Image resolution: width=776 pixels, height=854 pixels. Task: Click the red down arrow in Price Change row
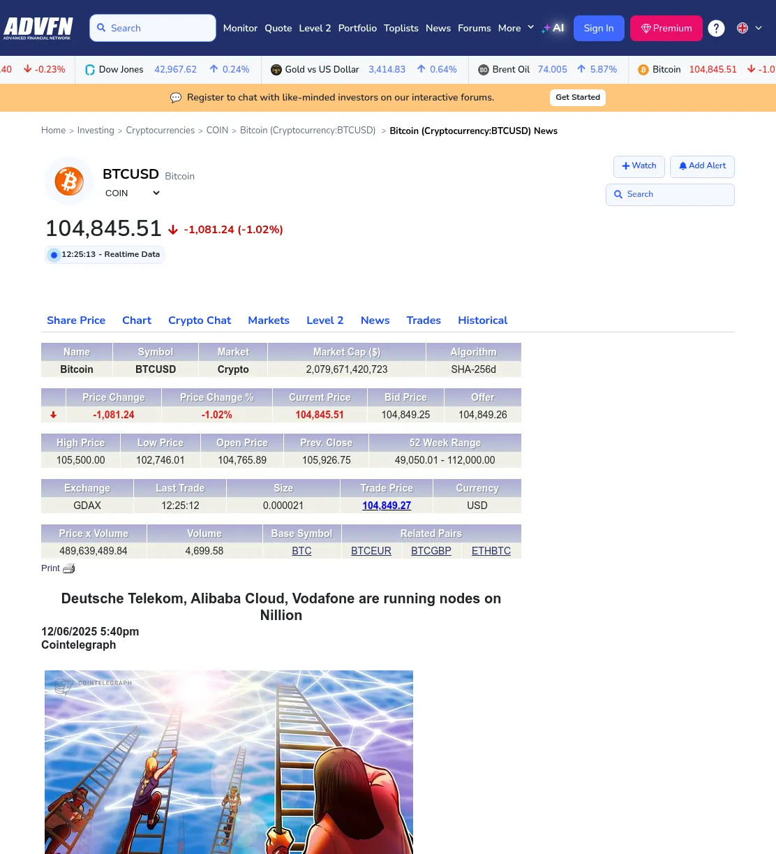53,415
